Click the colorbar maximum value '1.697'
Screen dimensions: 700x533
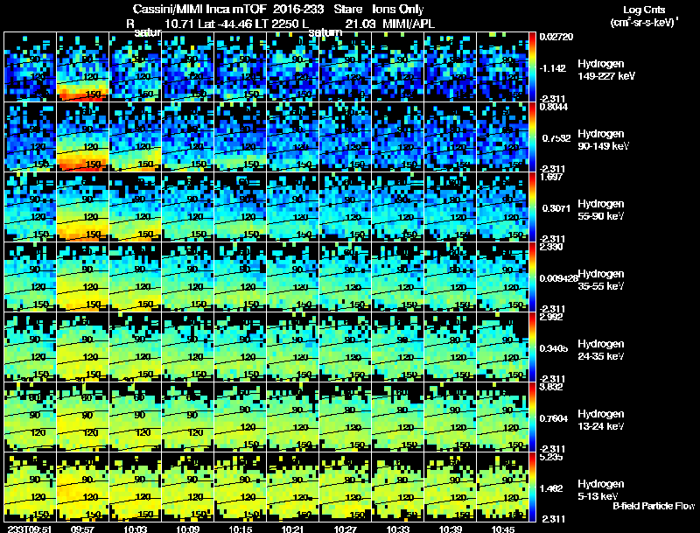click(x=551, y=177)
